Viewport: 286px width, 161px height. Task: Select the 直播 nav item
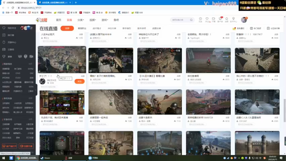69,20
